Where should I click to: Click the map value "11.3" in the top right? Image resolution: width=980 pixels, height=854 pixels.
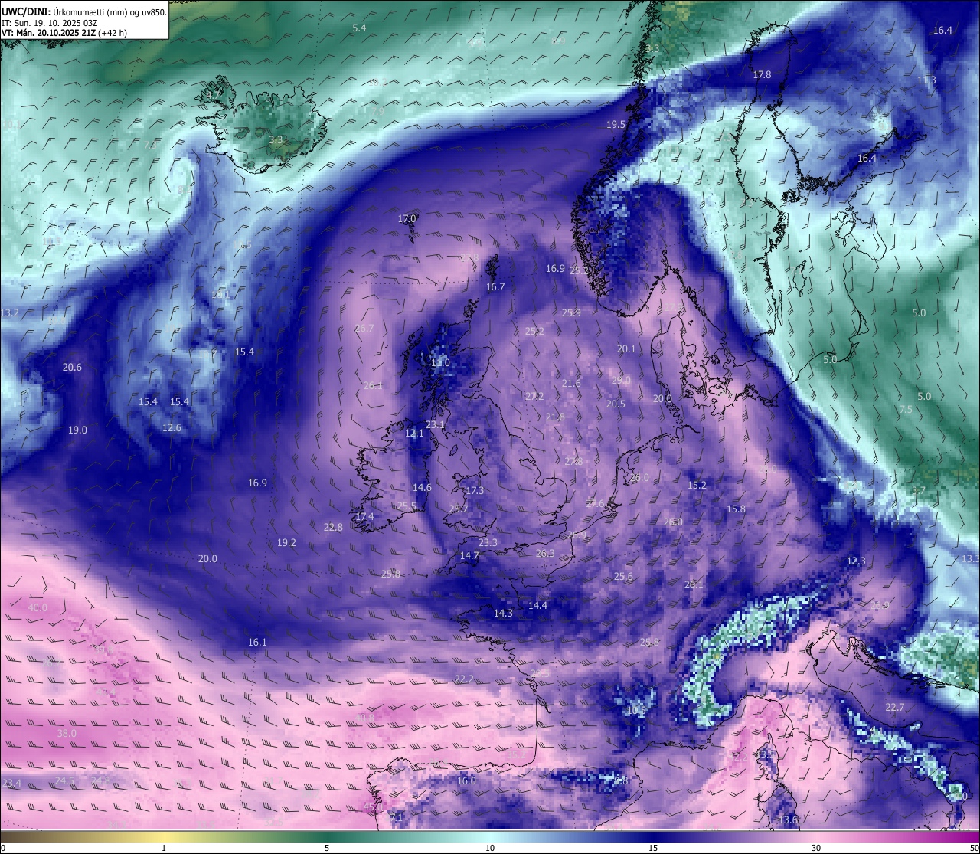926,80
